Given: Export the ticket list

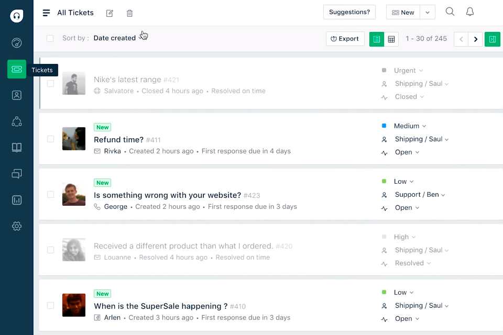Looking at the screenshot, I should point(345,39).
